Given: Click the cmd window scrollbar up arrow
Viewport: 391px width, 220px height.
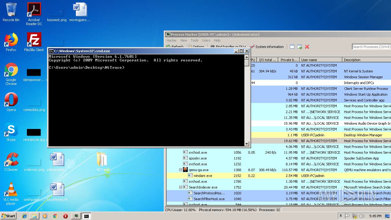Looking at the screenshot, I should pos(247,57).
